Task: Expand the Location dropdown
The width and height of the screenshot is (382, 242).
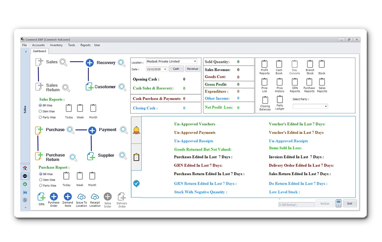Action: (x=195, y=61)
